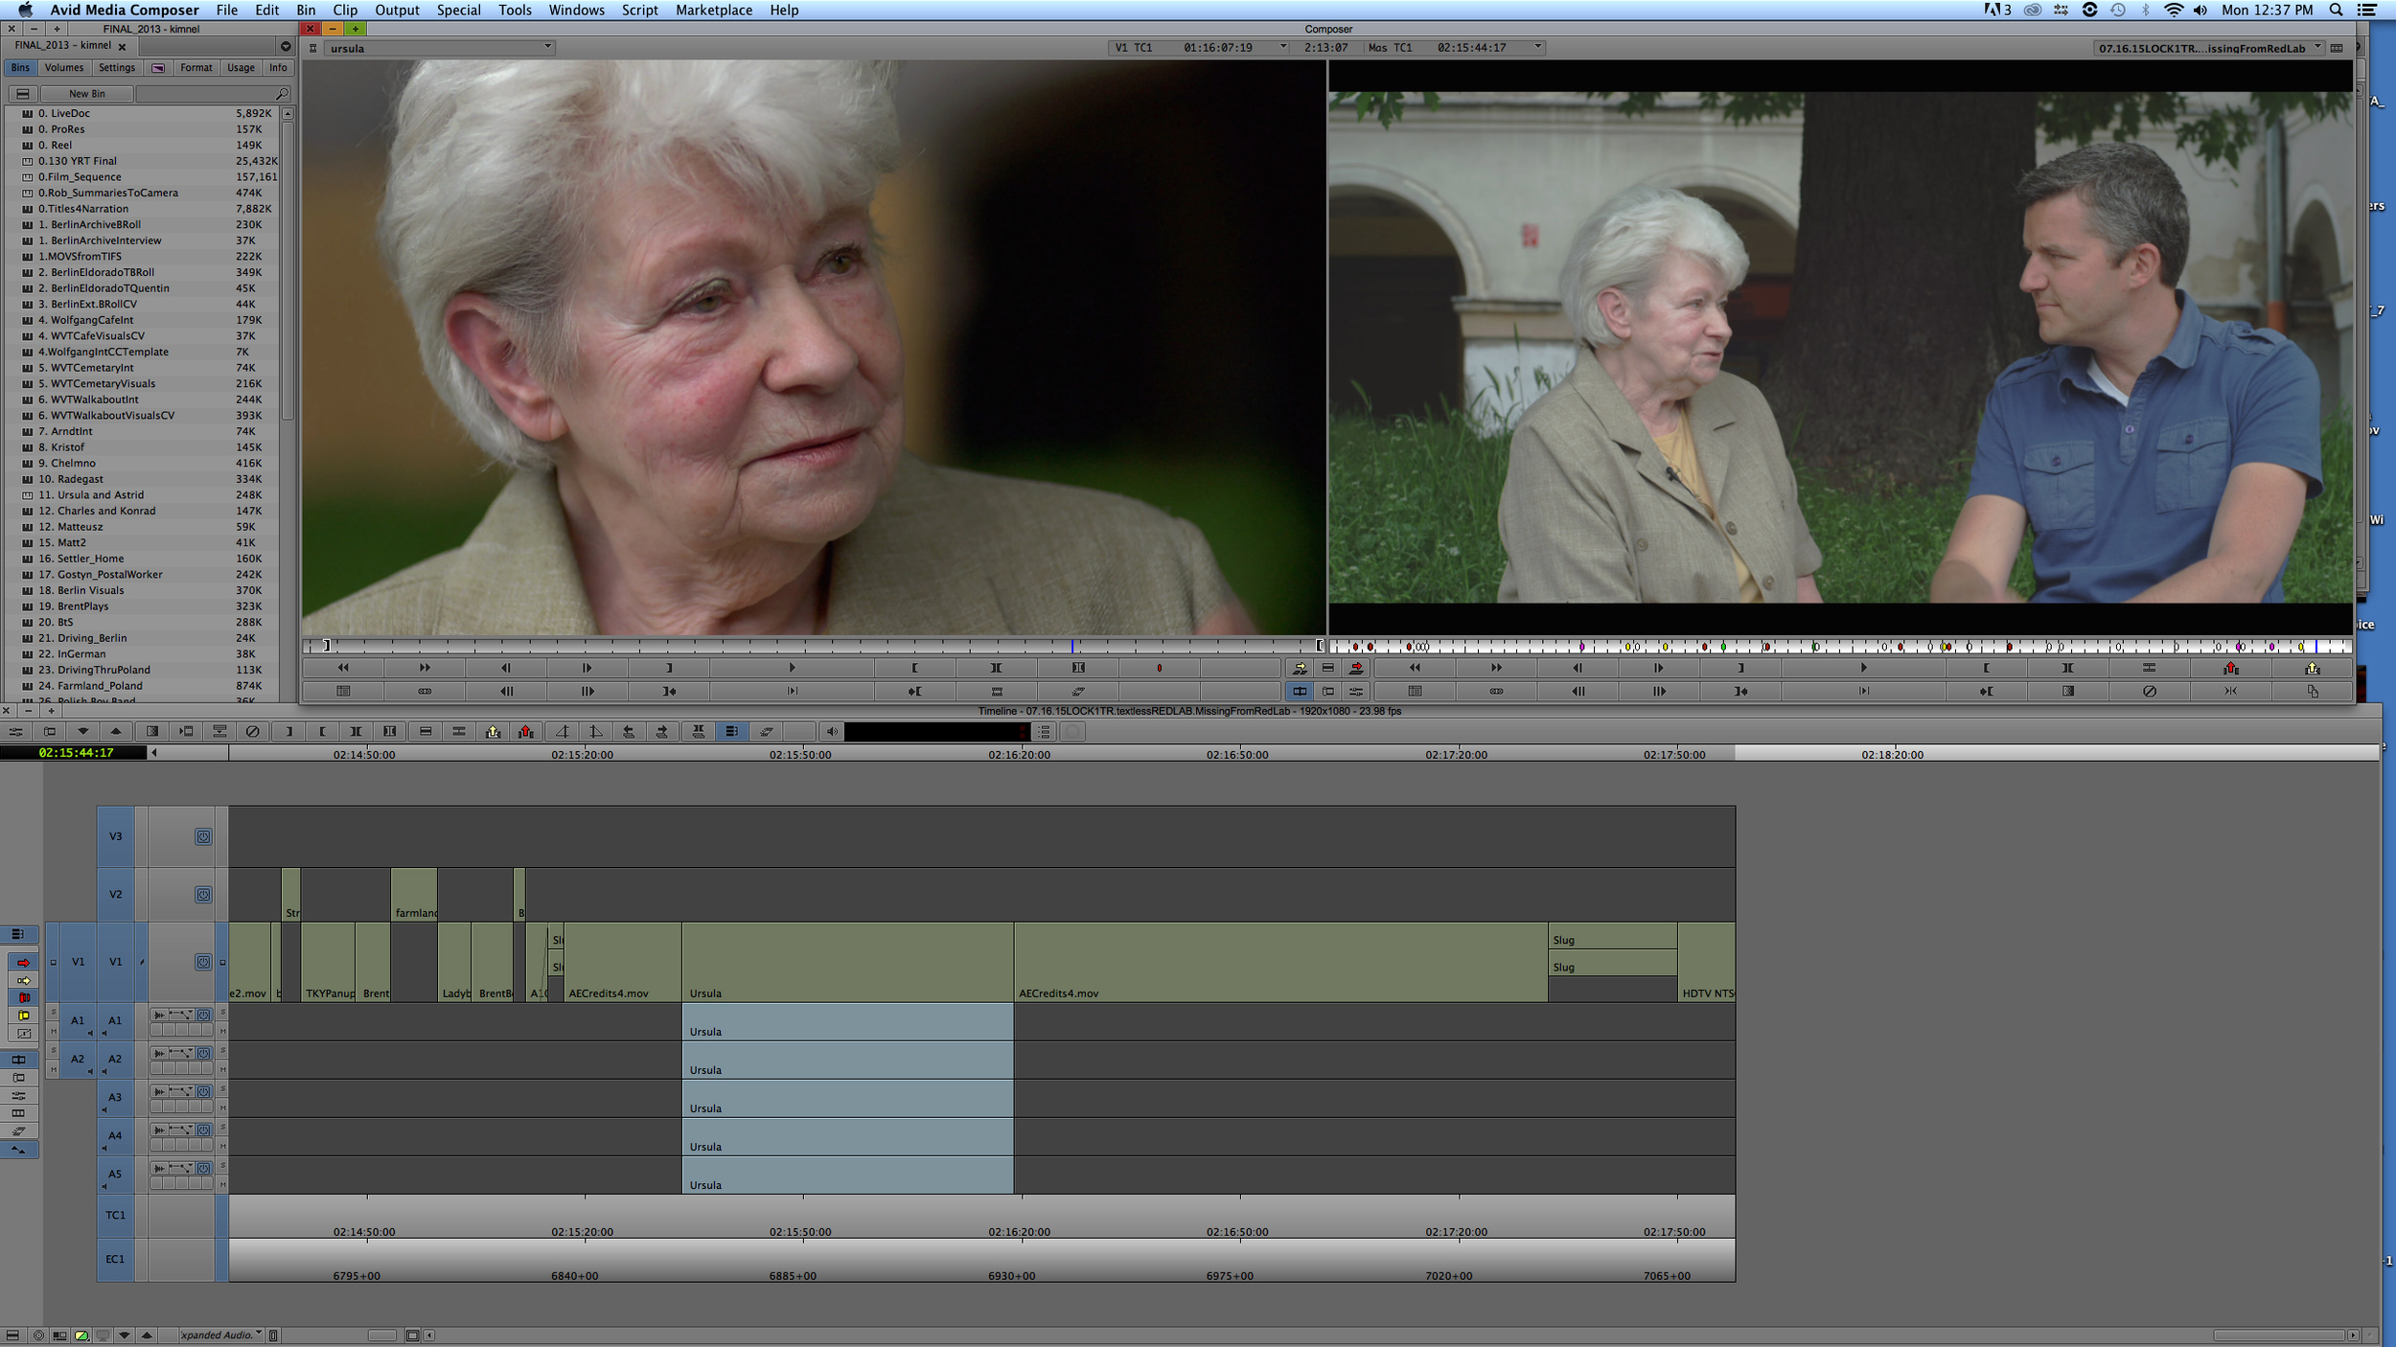Toggle V3 track monitor power icon
Screen dimensions: 2396x1347
tap(203, 836)
